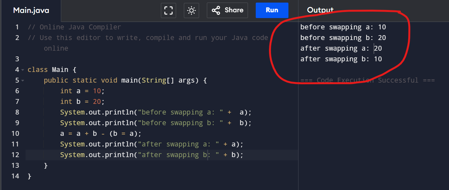Toggle light theme using the sun icon
This screenshot has height=190, width=449.
(191, 10)
